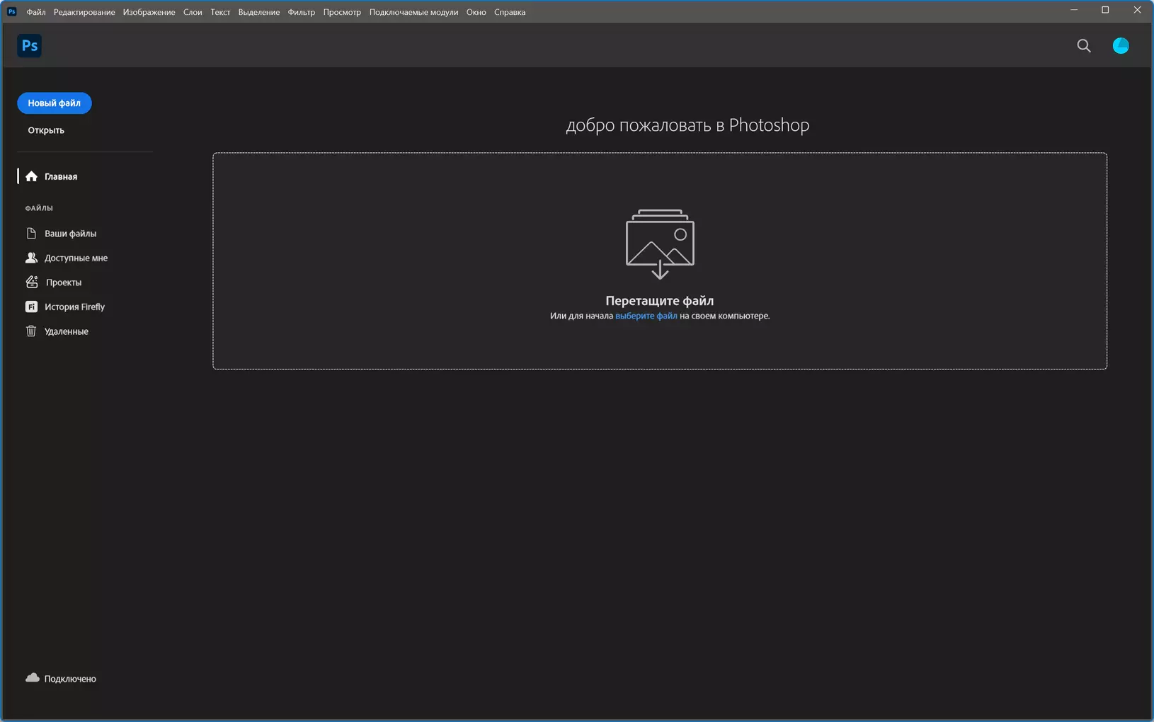The width and height of the screenshot is (1154, 722).
Task: Click the Firefly icon beside История Firefly
Action: pyautogui.click(x=31, y=306)
